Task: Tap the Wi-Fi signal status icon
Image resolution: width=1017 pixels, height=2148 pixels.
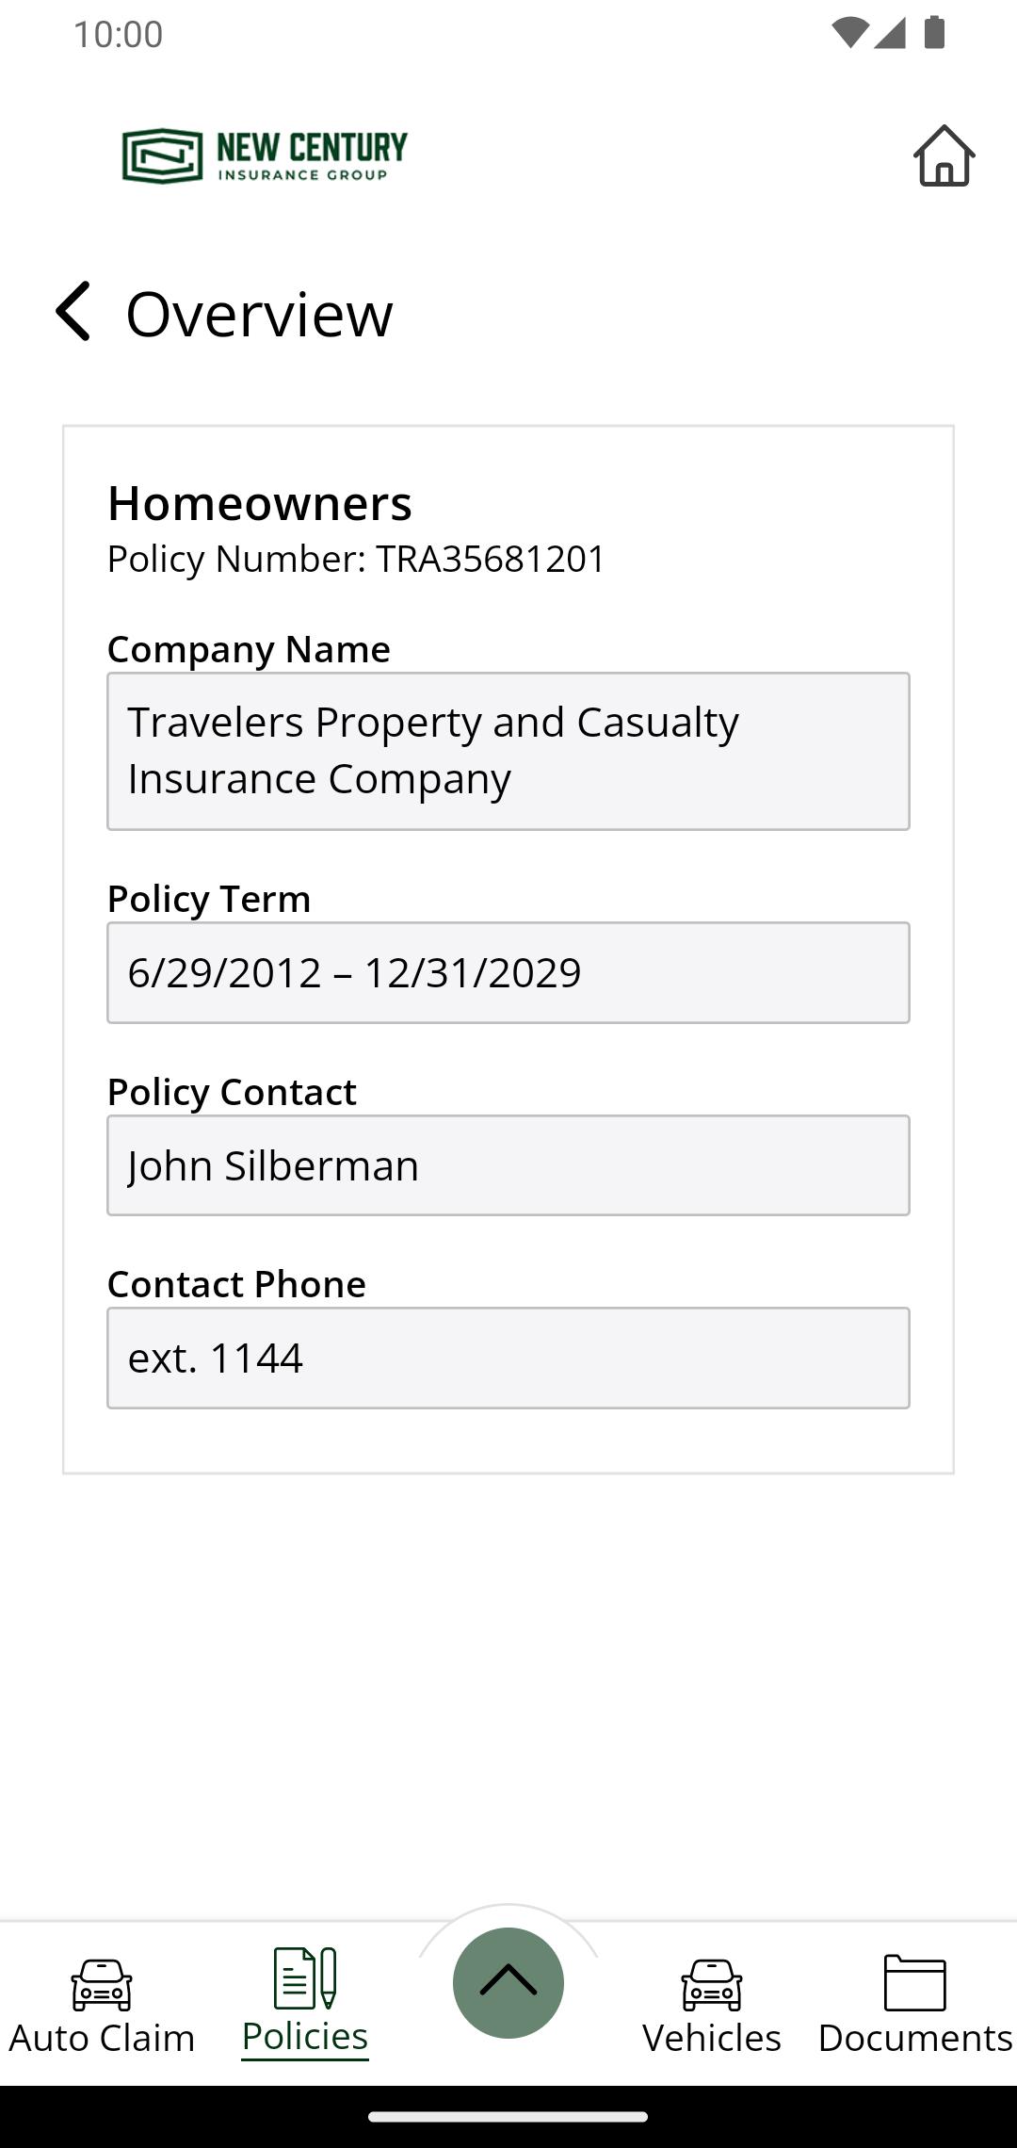Action: (x=848, y=33)
